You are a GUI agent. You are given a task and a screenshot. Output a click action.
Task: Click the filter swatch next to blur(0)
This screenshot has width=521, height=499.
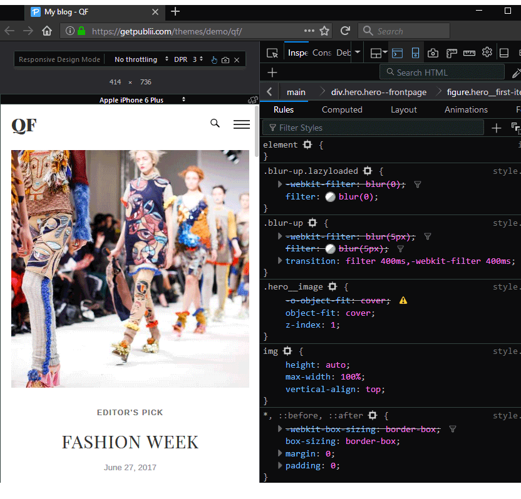330,196
